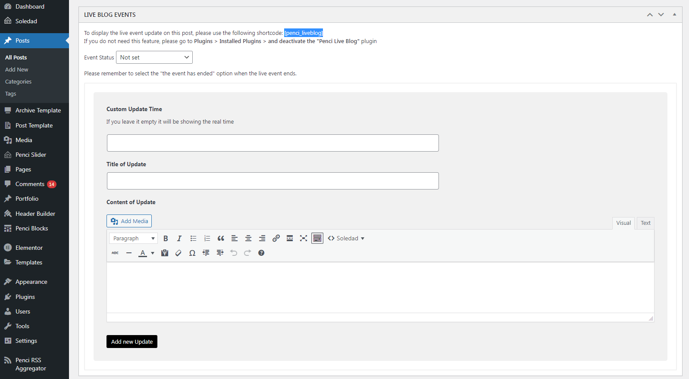The width and height of the screenshot is (689, 379).
Task: Switch to the Text editor tab
Action: tap(645, 223)
